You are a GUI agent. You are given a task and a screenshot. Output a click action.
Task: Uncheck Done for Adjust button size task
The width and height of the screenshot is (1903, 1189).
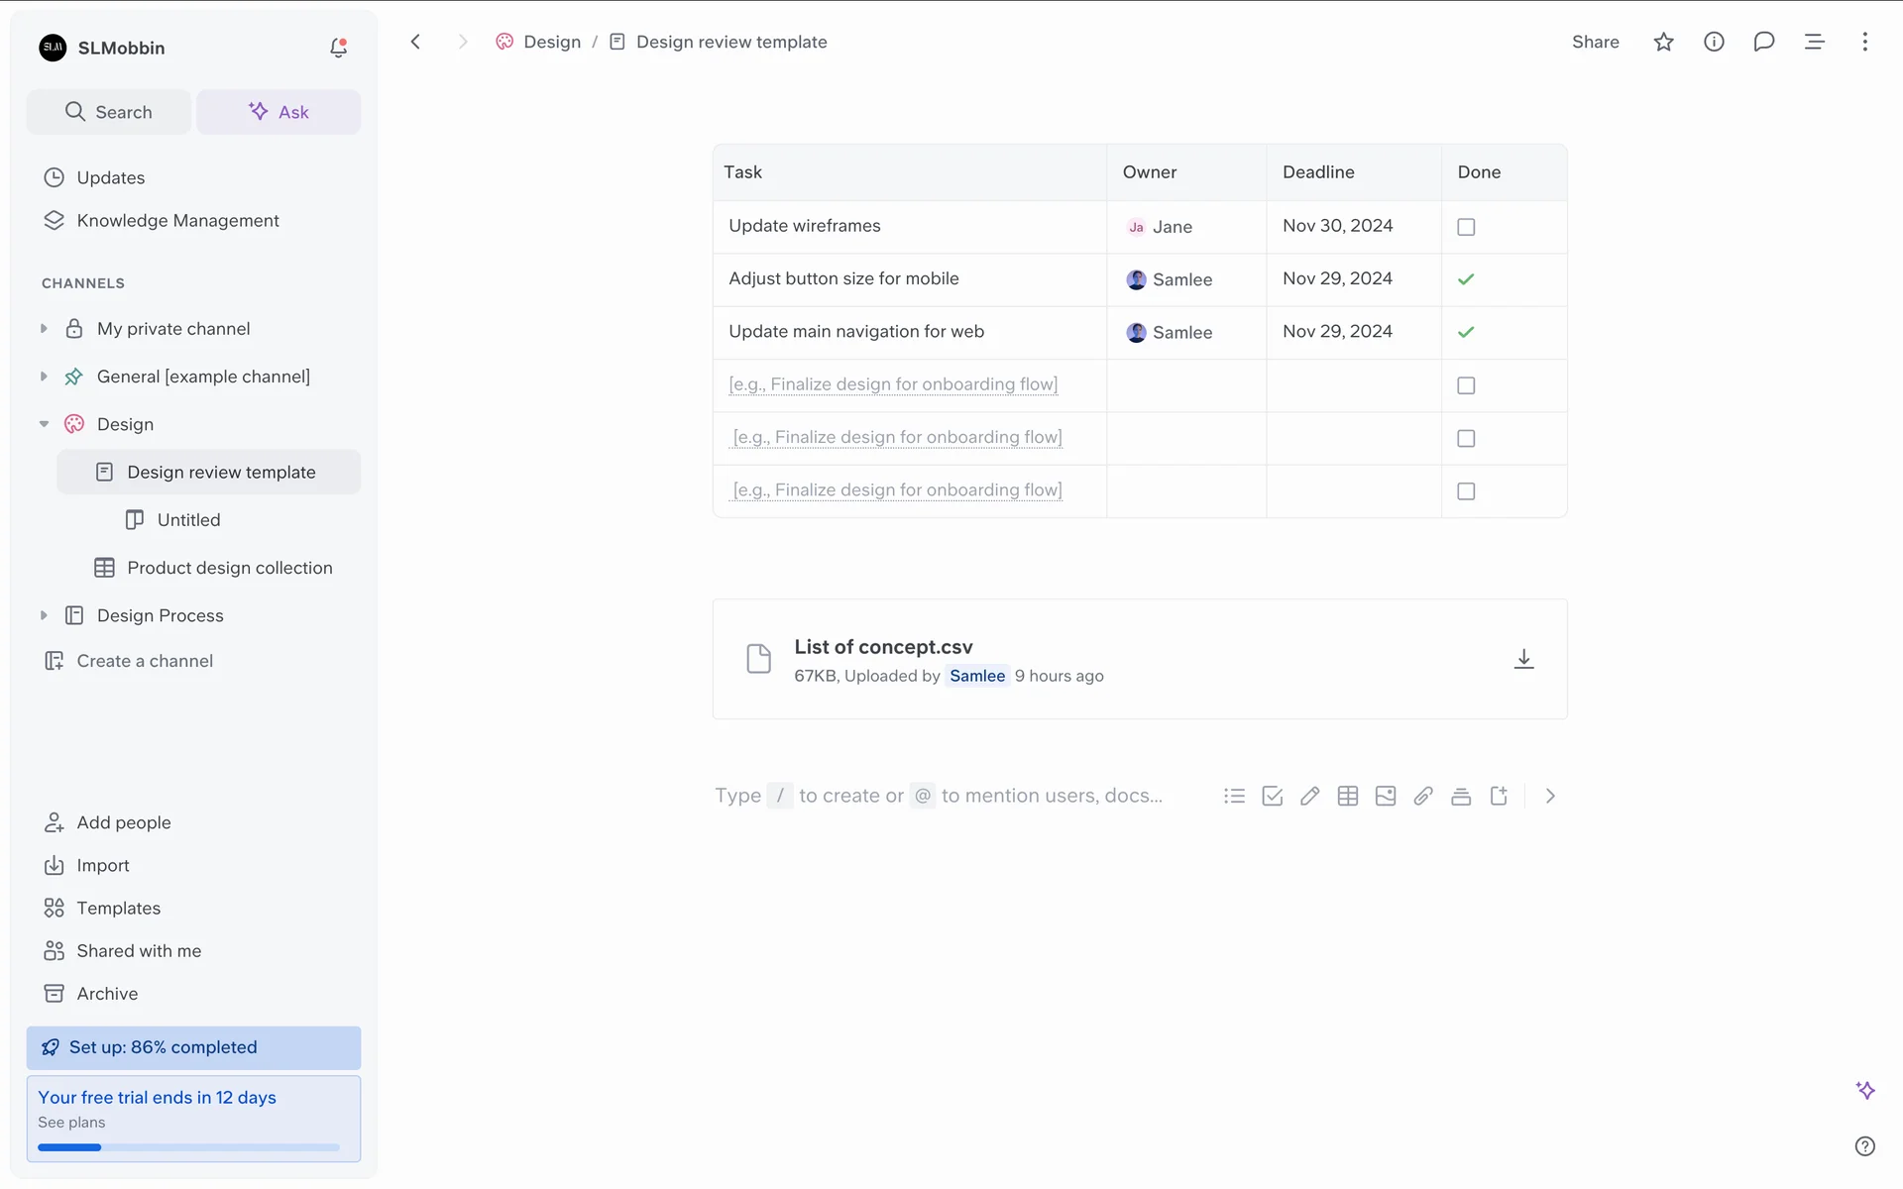tap(1466, 279)
